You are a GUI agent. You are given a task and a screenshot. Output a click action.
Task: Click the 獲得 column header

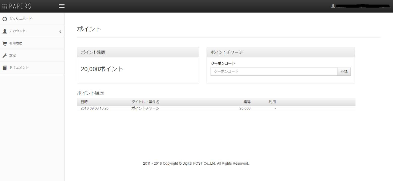click(x=247, y=102)
